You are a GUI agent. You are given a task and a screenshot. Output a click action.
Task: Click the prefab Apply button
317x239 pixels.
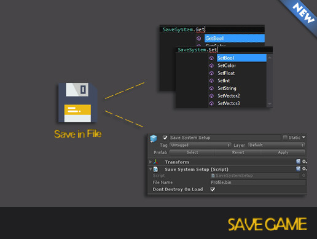(283, 152)
